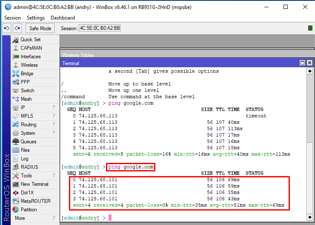Open the Session menu
This screenshot has height=225, width=315.
click(12, 18)
